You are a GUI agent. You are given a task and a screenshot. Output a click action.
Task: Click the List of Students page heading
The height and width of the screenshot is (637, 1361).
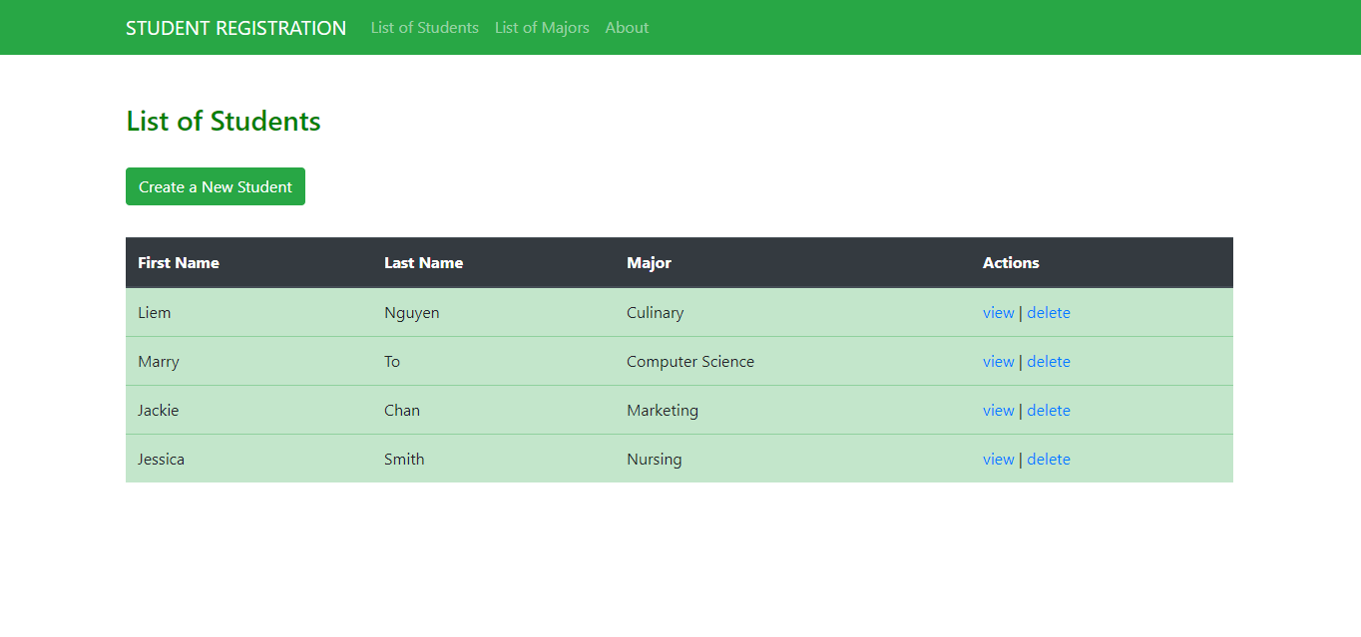224,122
